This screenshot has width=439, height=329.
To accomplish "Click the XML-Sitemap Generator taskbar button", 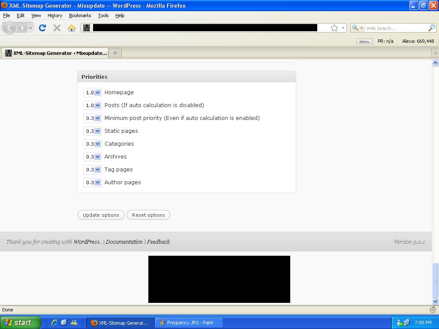I will (x=120, y=323).
